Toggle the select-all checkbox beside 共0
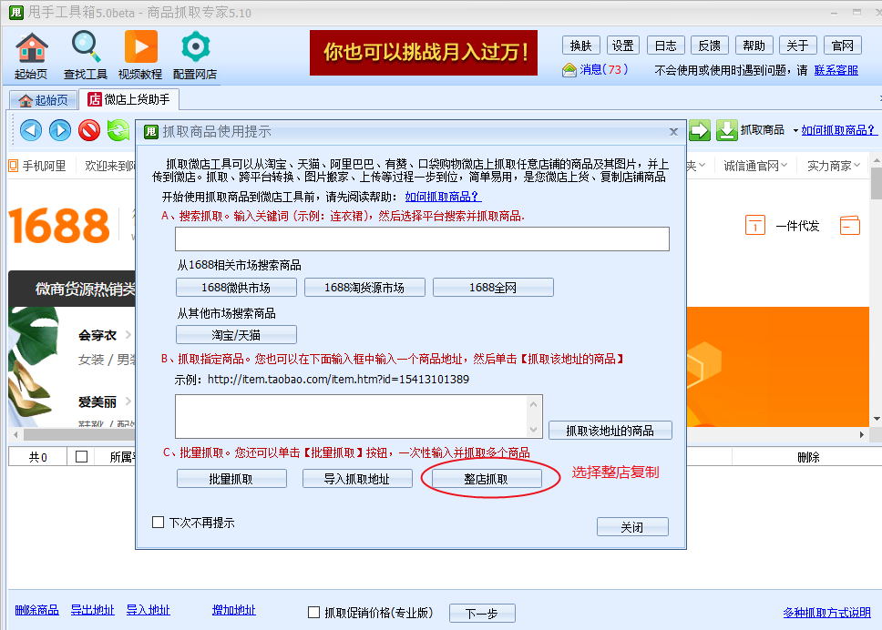The width and height of the screenshot is (882, 630). (x=82, y=456)
